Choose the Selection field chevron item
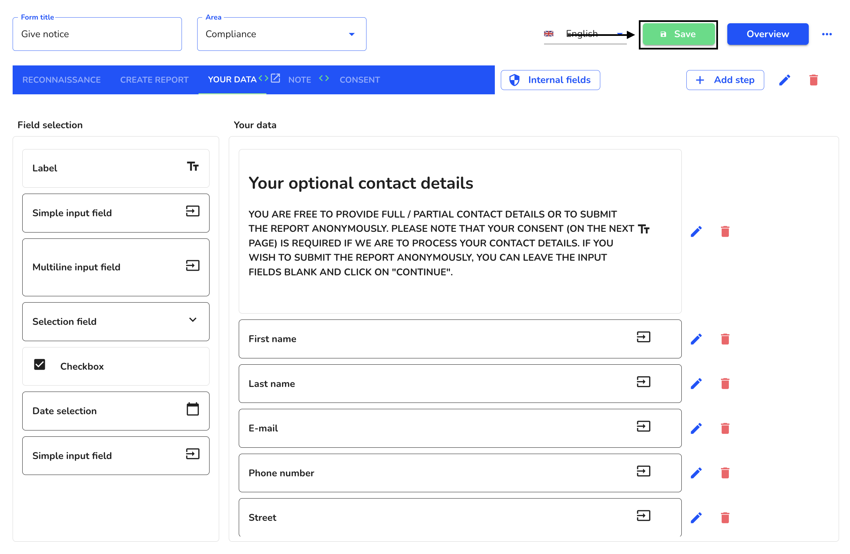850x554 pixels. pos(116,322)
